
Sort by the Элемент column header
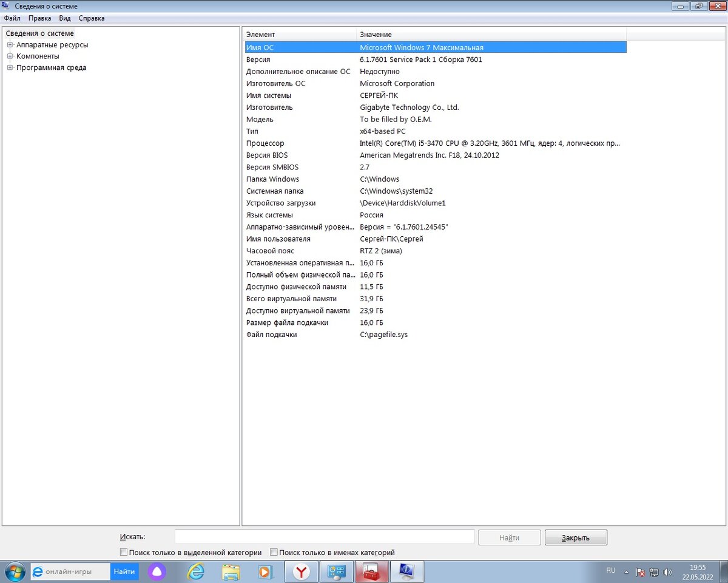[x=299, y=35]
